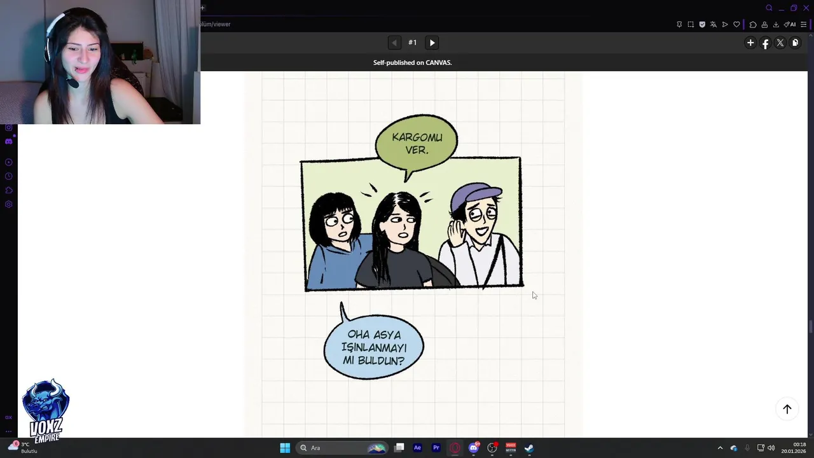Open the ad blocker shield icon
Screen dimensions: 814x458
click(x=702, y=24)
